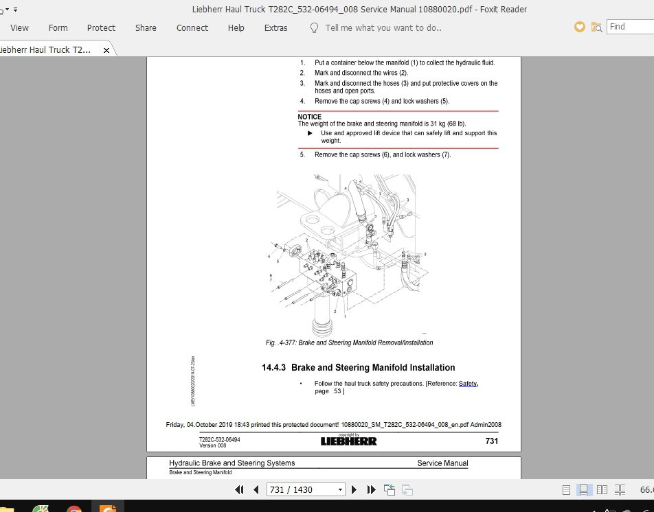Open the Extras ribbon tab
Image resolution: width=654 pixels, height=512 pixels.
coord(275,28)
